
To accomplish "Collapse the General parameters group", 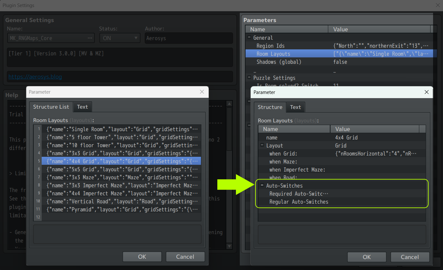I will [x=249, y=38].
